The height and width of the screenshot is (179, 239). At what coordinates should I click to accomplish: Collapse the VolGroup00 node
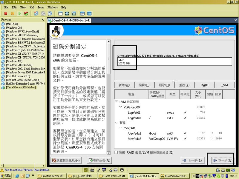coord(121,107)
